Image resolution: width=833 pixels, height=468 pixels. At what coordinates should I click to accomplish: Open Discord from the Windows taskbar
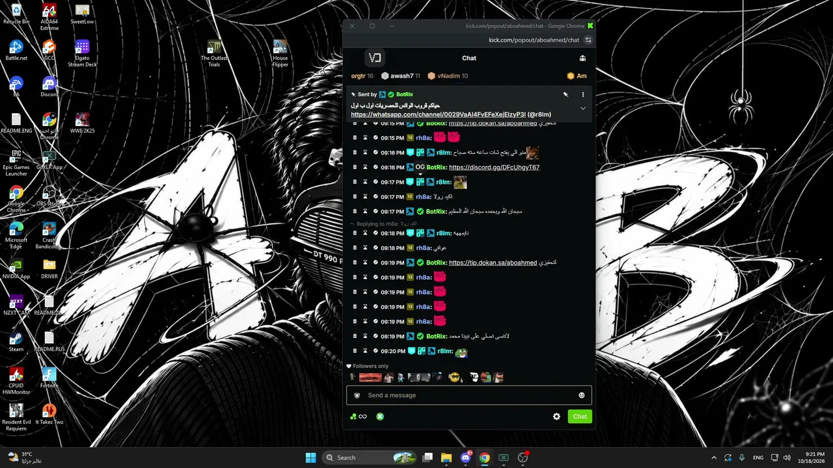pos(465,458)
